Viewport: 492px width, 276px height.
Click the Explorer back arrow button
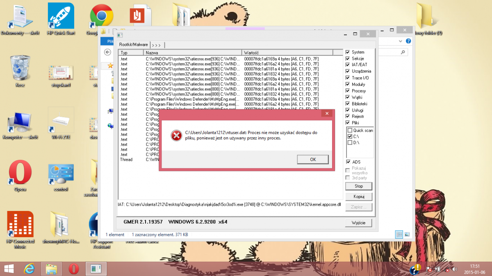coord(107,52)
